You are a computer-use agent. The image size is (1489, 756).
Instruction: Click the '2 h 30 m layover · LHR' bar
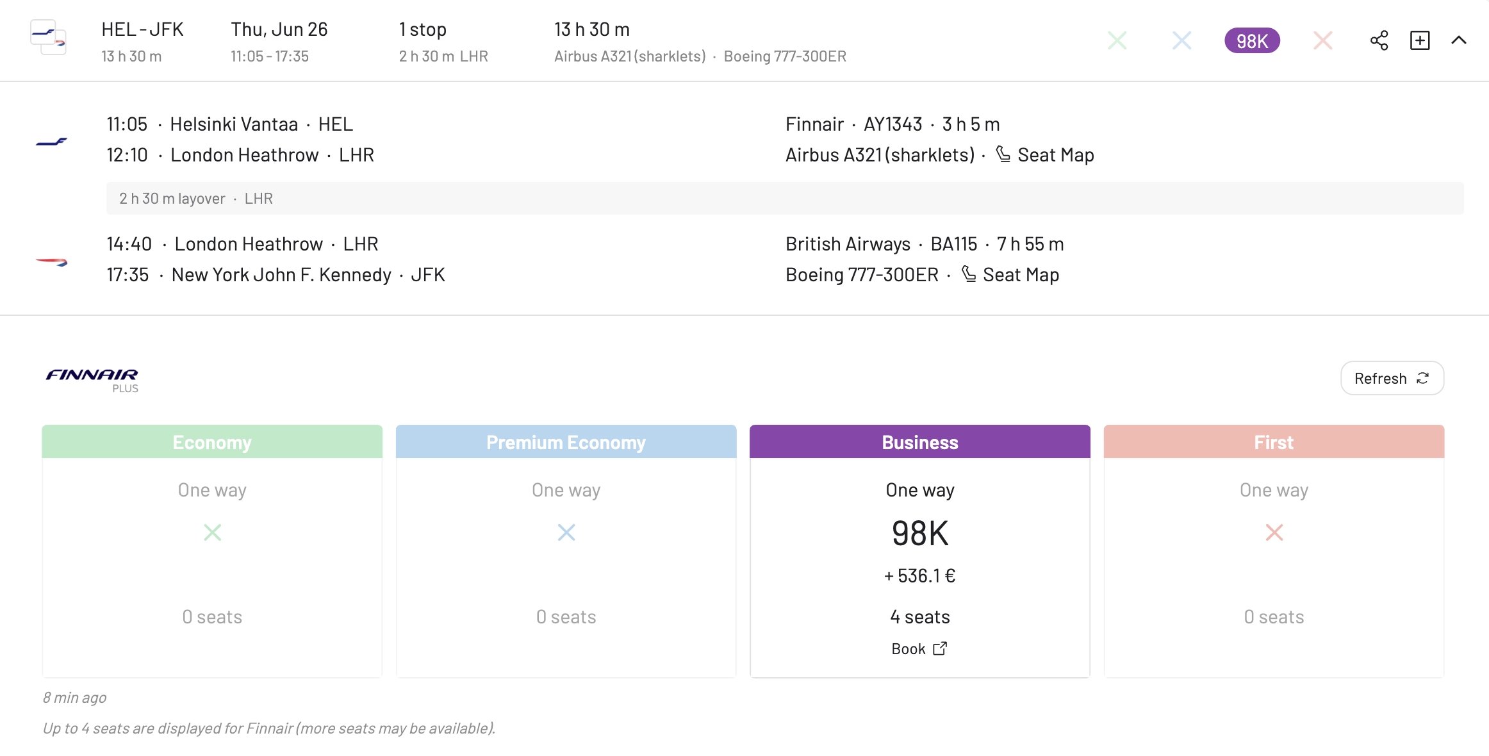[785, 199]
